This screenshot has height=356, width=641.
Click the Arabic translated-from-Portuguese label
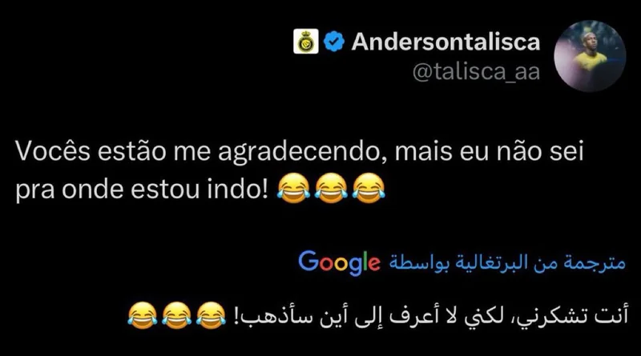(x=507, y=263)
